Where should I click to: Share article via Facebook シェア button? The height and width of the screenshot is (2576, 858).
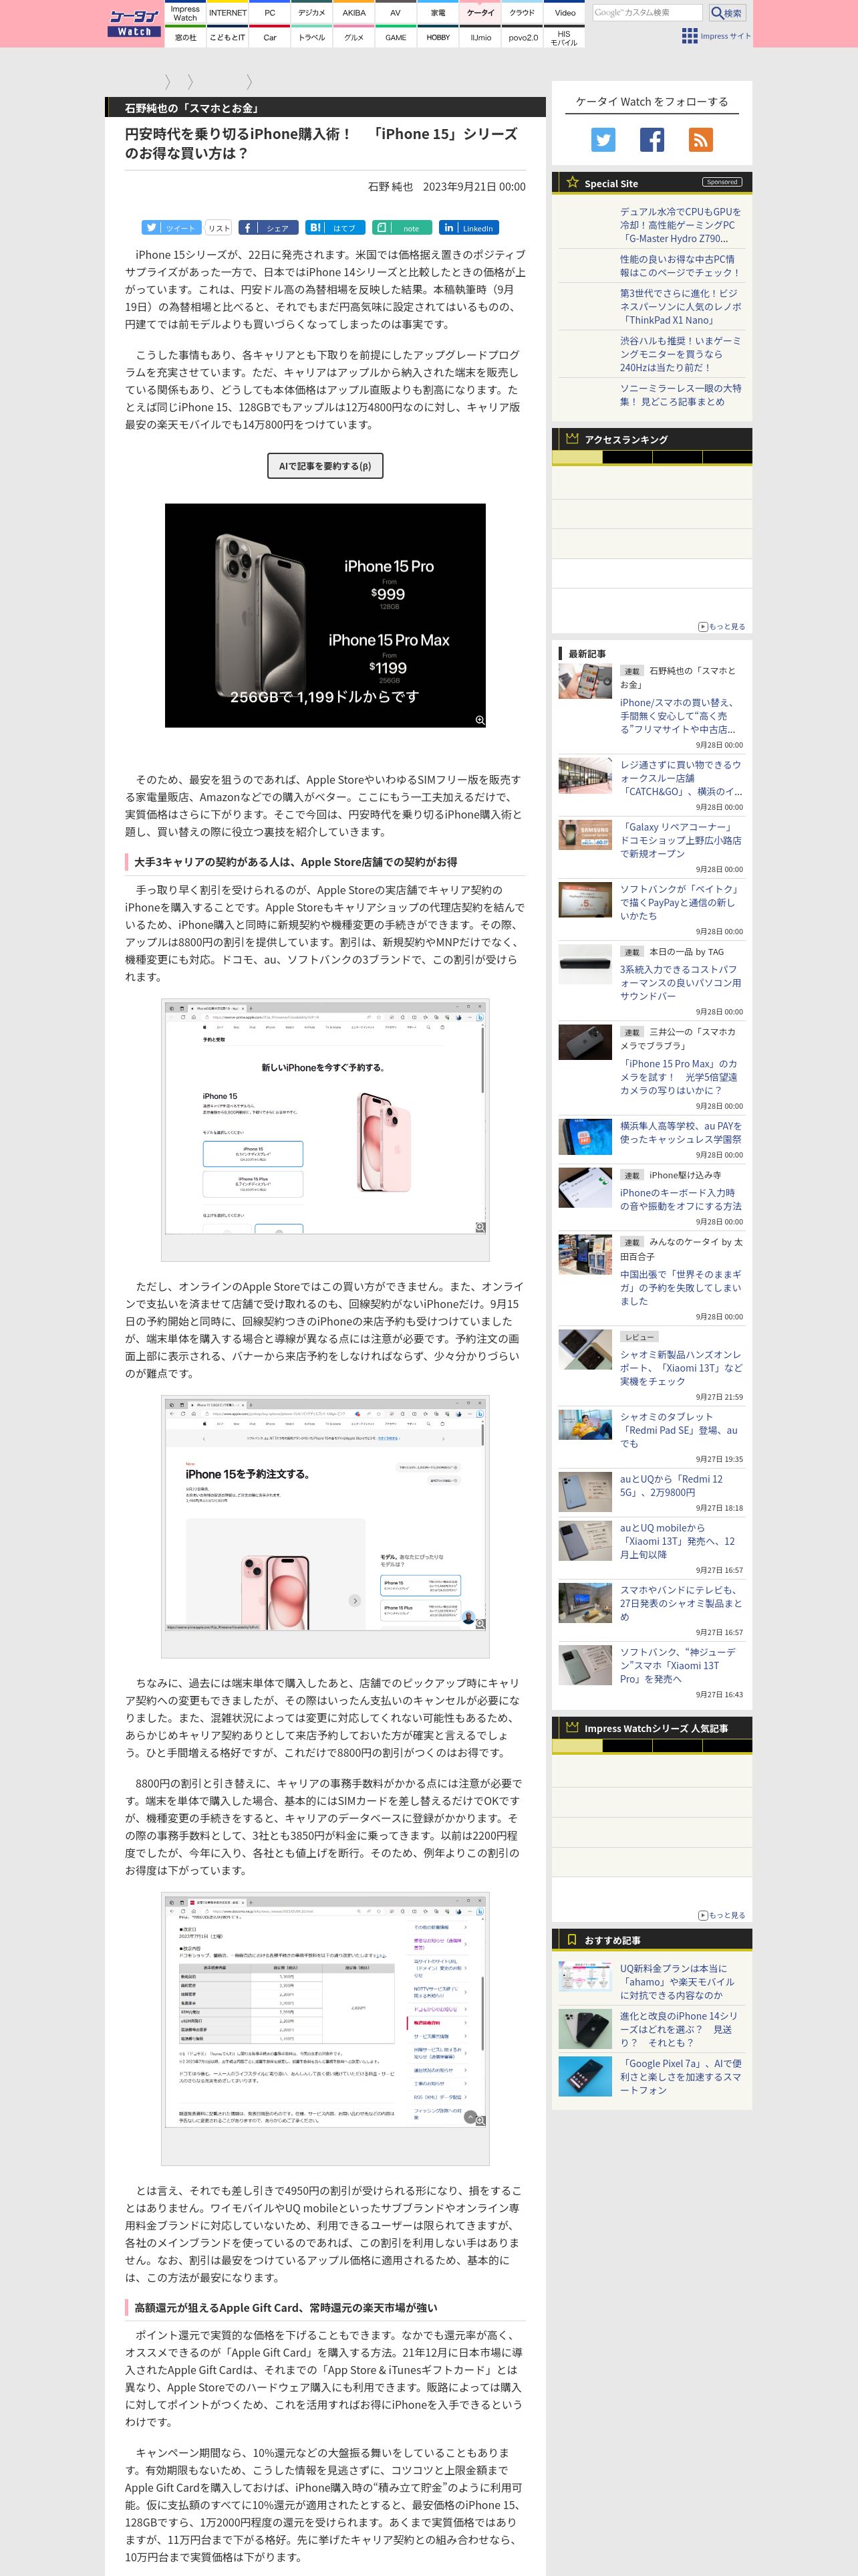269,228
